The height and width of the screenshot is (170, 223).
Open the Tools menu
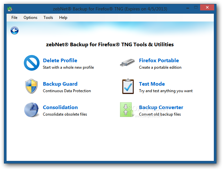(x=48, y=18)
